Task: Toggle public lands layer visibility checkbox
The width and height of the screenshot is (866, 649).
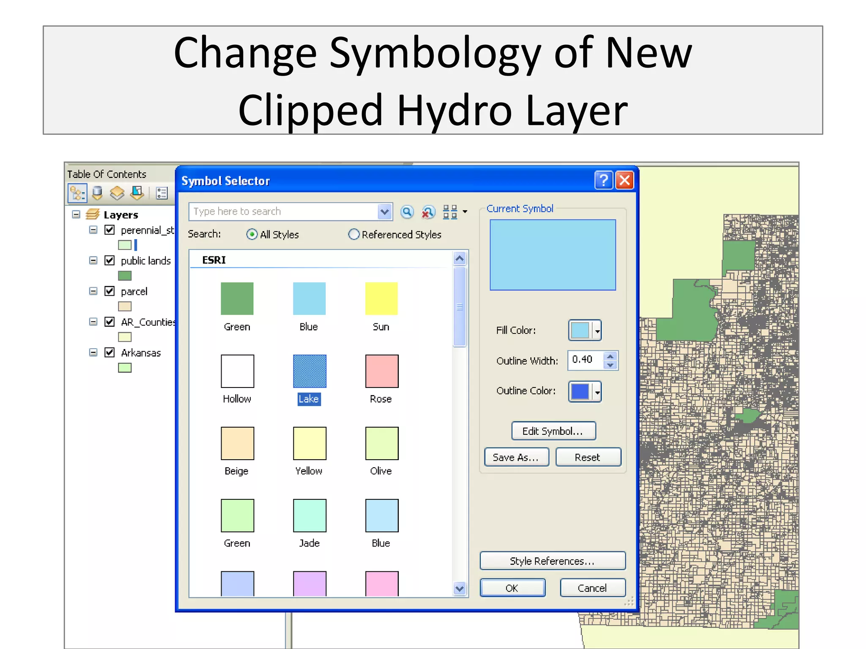Action: 110,260
